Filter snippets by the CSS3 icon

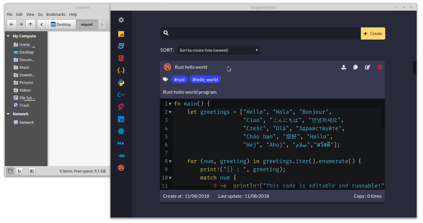coord(121,46)
